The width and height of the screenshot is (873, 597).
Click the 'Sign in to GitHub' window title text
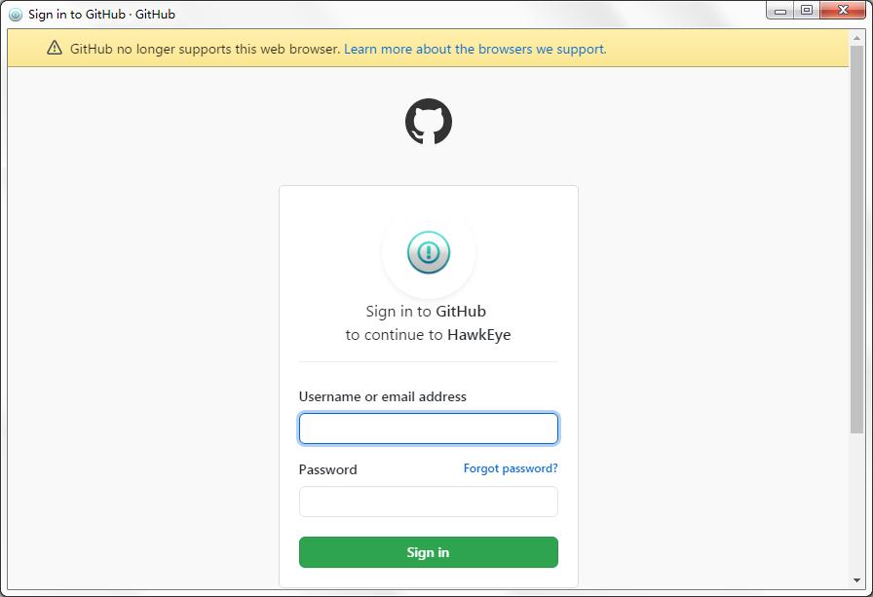coord(101,15)
